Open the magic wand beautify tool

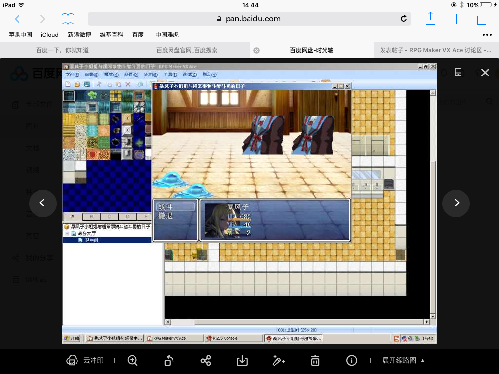point(278,360)
